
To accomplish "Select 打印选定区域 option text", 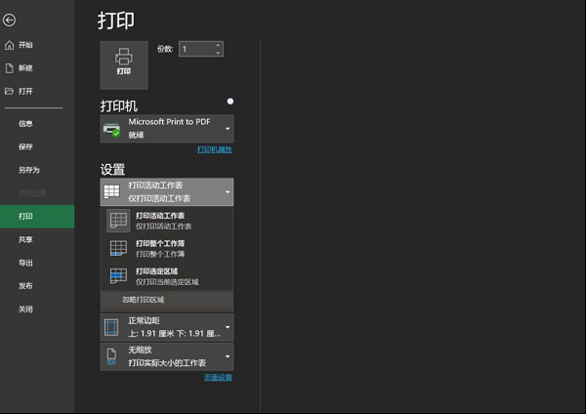I will click(x=156, y=271).
